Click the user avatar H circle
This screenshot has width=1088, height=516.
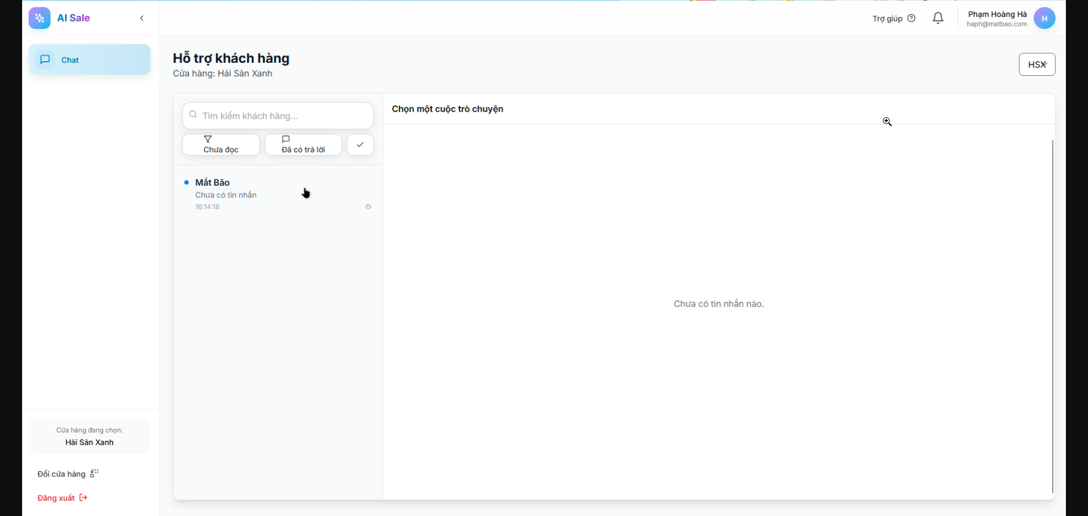[x=1044, y=18]
